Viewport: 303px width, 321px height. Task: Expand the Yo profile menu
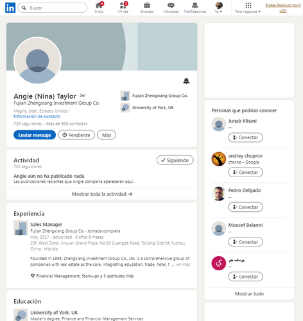tap(219, 8)
